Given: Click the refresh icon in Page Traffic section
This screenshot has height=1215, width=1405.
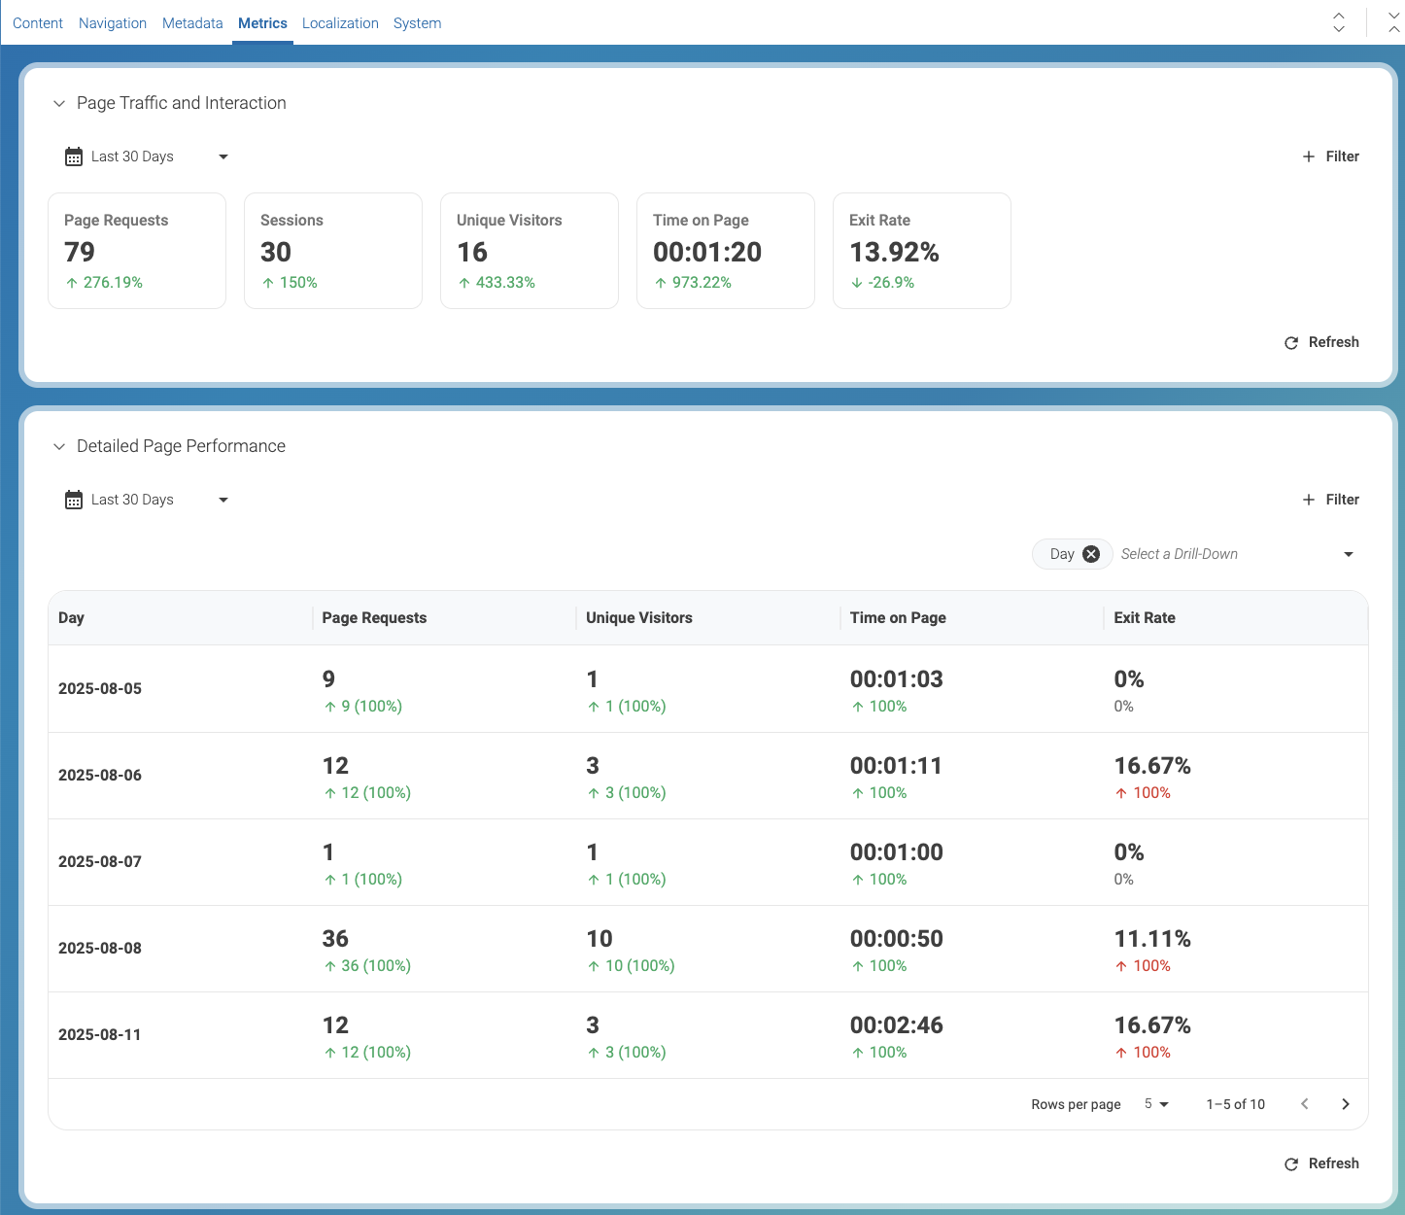Looking at the screenshot, I should [x=1291, y=342].
